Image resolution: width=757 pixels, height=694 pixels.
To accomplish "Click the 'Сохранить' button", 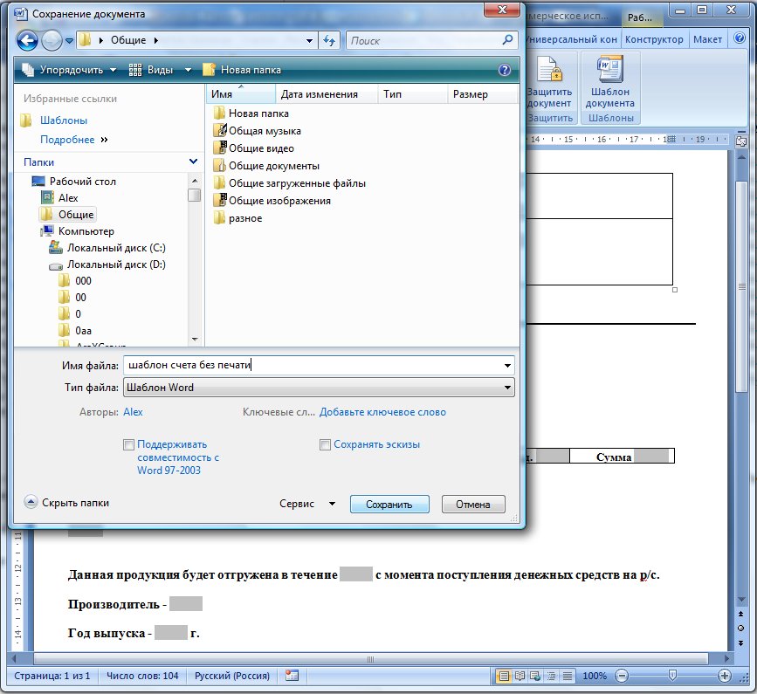I will click(x=389, y=505).
